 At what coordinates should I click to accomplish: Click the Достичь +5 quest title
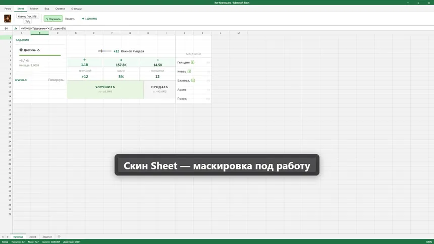pos(32,50)
